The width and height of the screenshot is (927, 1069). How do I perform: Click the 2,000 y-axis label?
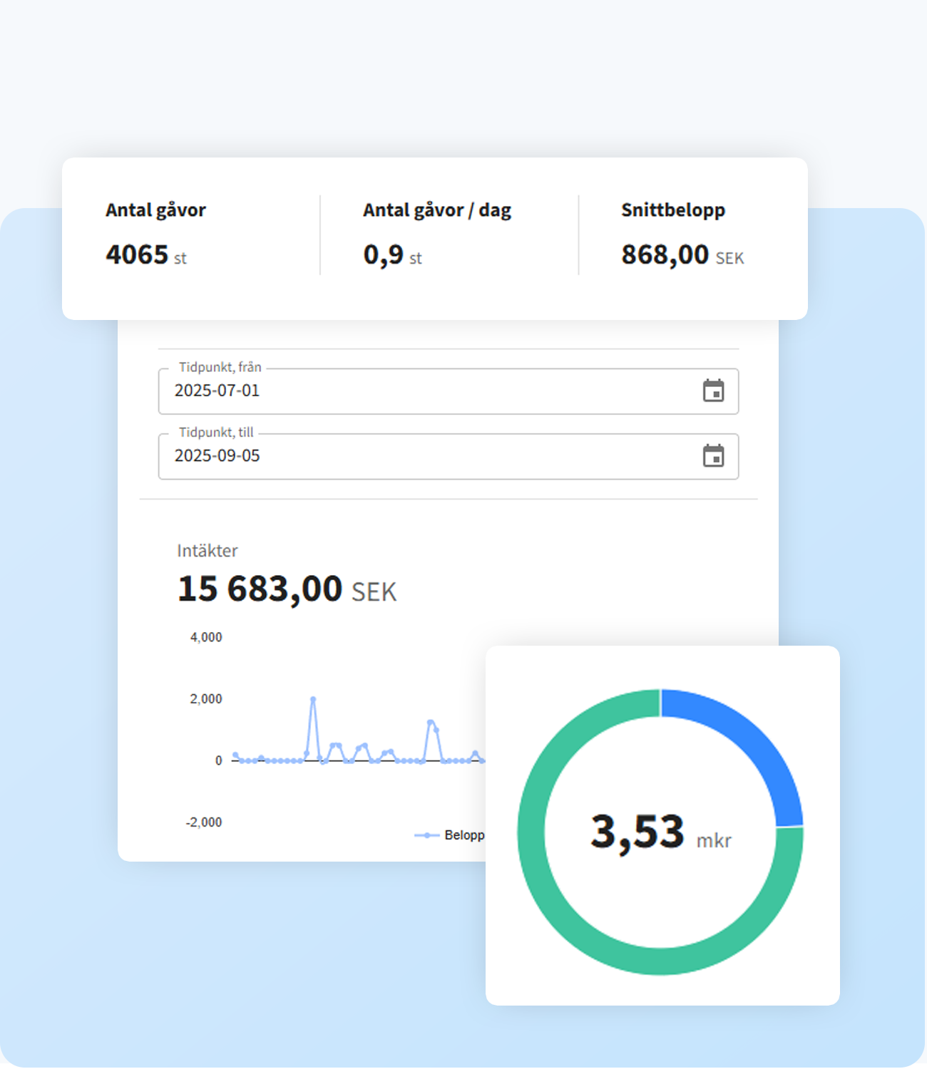click(206, 699)
